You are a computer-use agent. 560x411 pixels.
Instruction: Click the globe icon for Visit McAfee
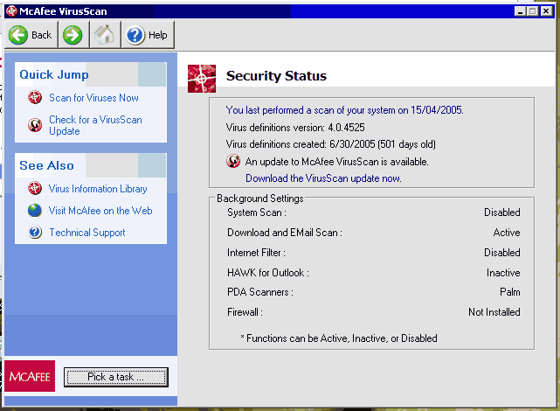pyautogui.click(x=35, y=210)
